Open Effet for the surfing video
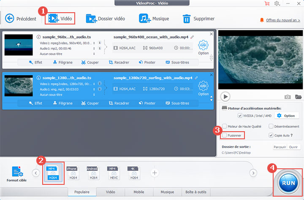Viewport: 304px width, 200px height. click(35, 103)
